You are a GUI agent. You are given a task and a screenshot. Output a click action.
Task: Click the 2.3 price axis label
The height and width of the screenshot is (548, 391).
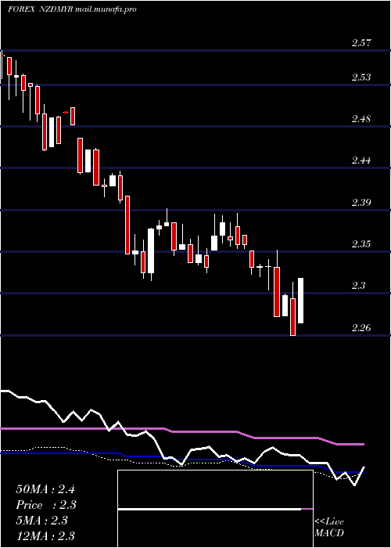pos(358,286)
